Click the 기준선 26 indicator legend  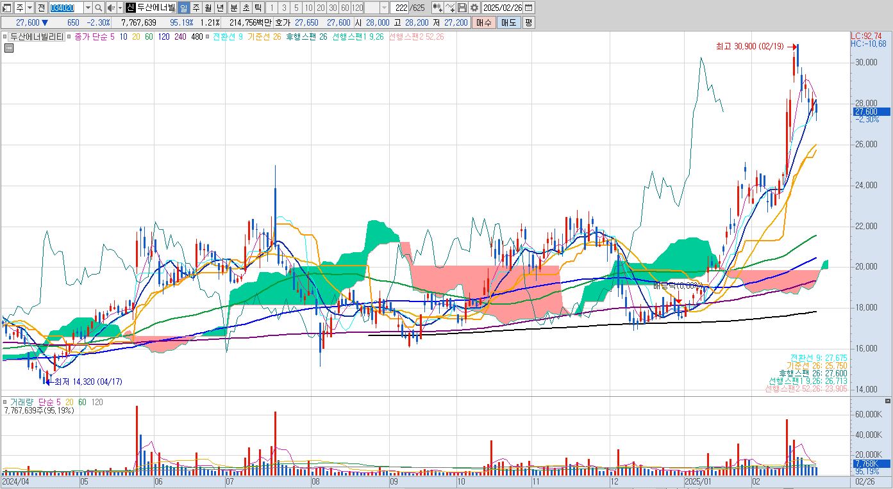(x=264, y=37)
